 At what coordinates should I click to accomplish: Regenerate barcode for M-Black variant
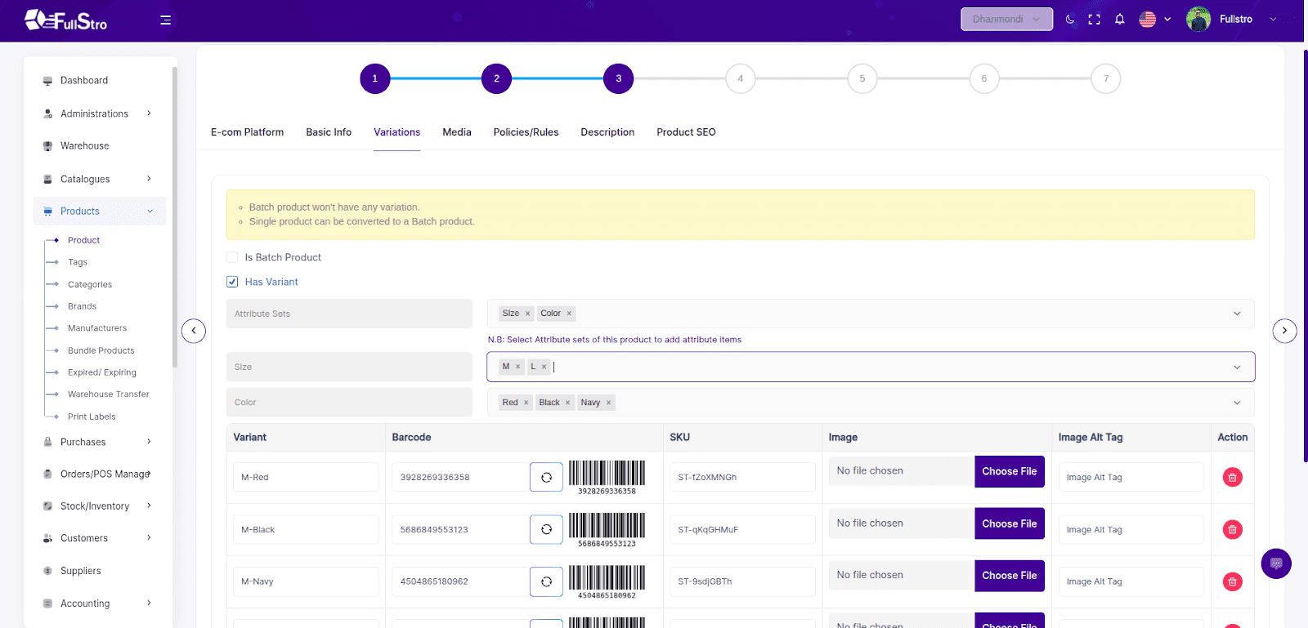(546, 529)
